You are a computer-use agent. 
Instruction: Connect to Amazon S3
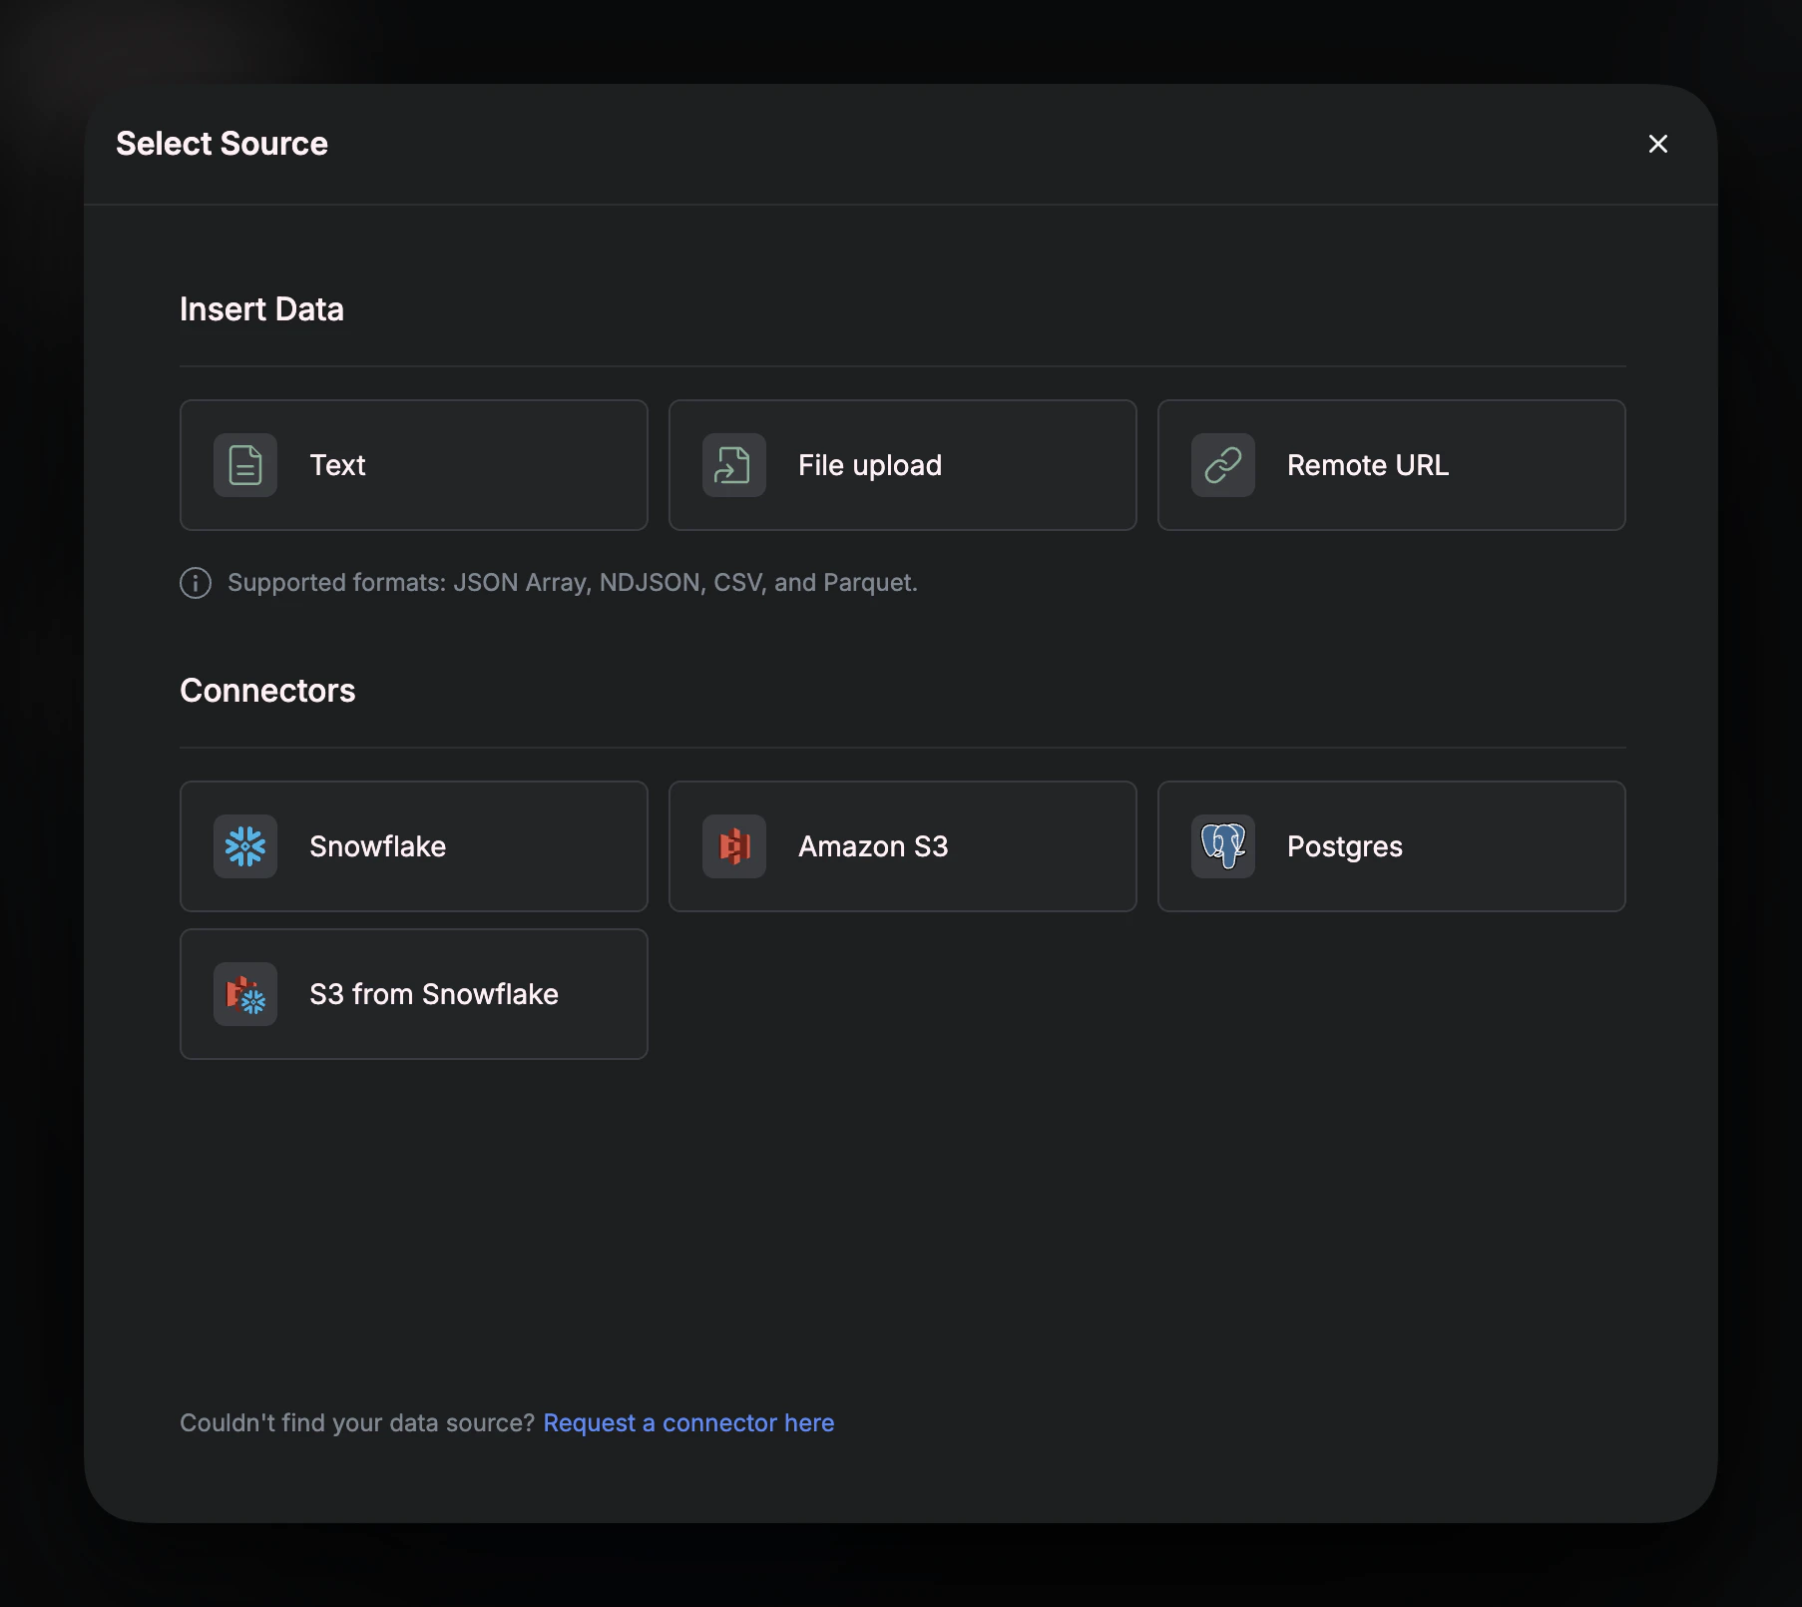coord(901,846)
